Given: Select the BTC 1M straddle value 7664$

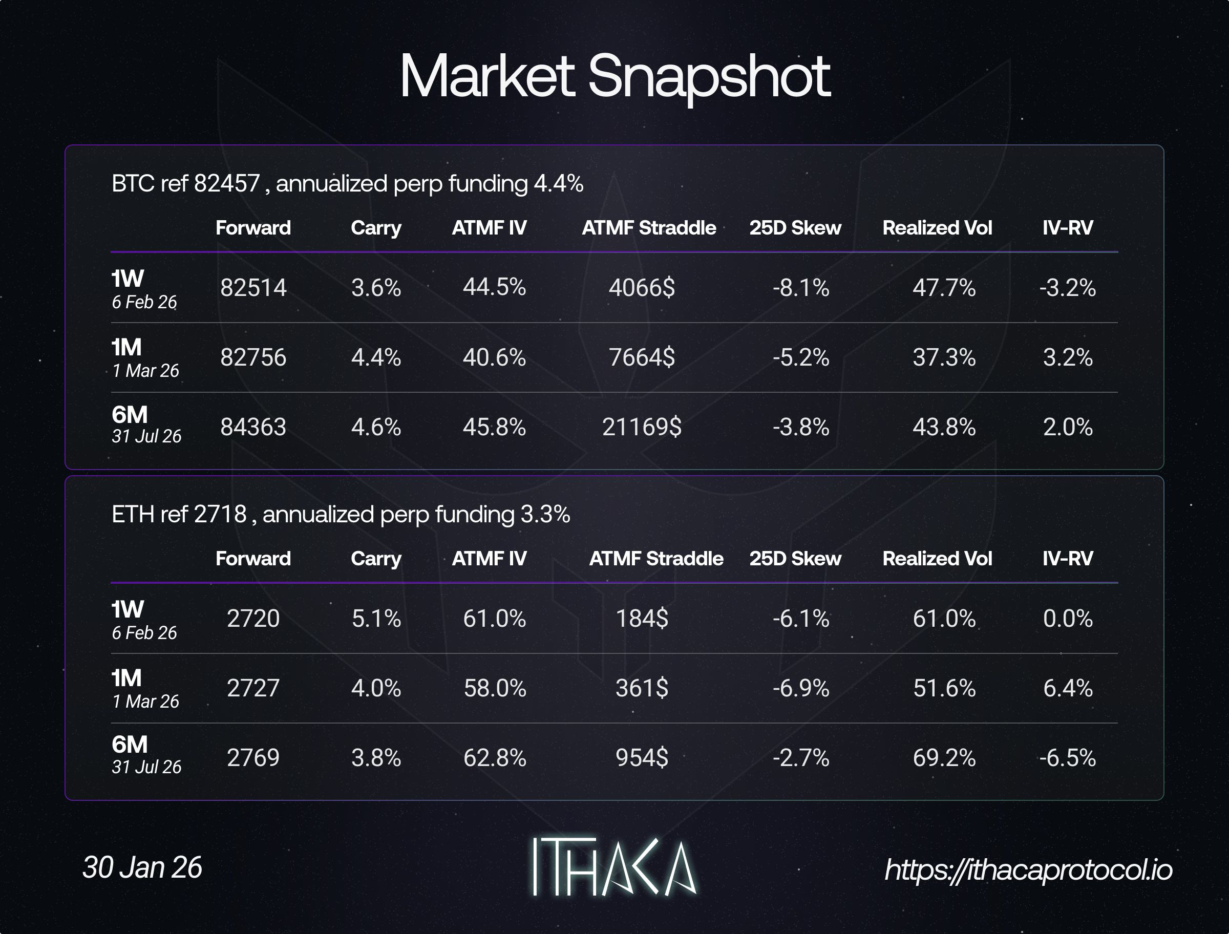Looking at the screenshot, I should click(642, 357).
